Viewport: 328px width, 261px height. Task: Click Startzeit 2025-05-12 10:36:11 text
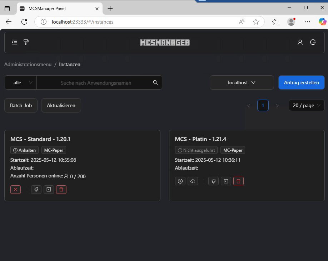point(208,160)
